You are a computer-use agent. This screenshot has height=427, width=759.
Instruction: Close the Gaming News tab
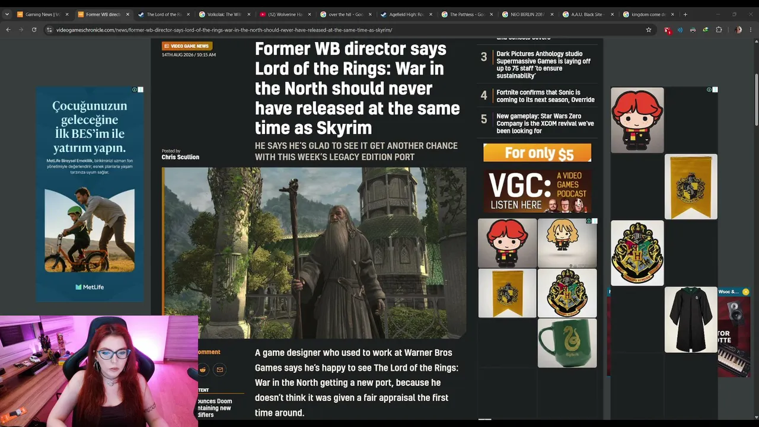(x=66, y=14)
